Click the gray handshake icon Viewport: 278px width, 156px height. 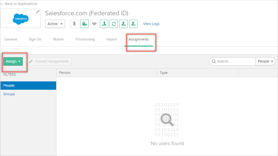click(94, 24)
